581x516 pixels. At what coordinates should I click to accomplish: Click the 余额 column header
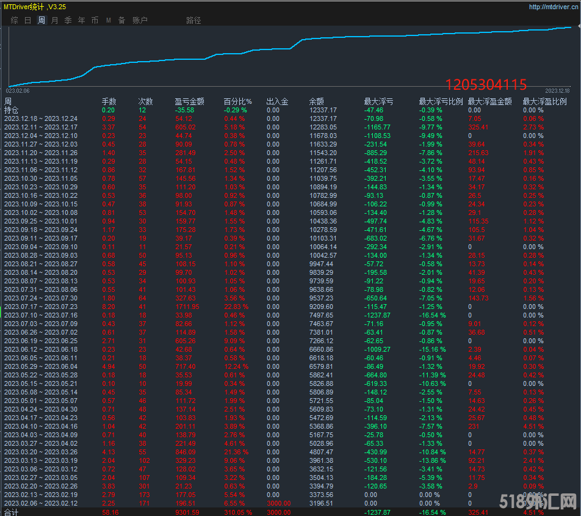click(316, 101)
